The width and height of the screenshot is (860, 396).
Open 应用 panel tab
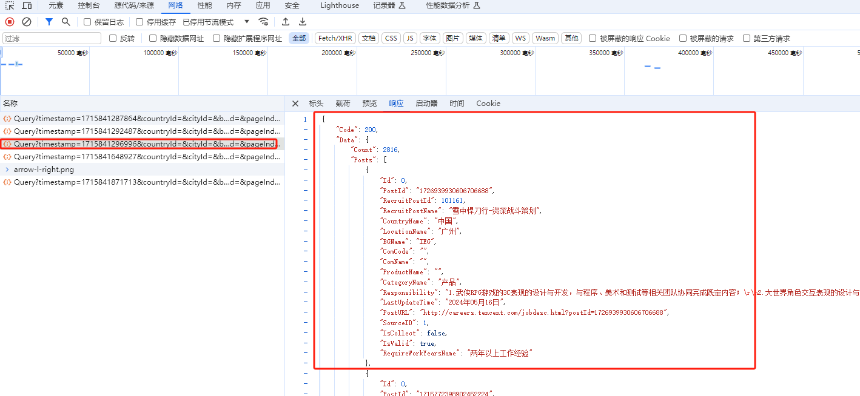point(263,5)
